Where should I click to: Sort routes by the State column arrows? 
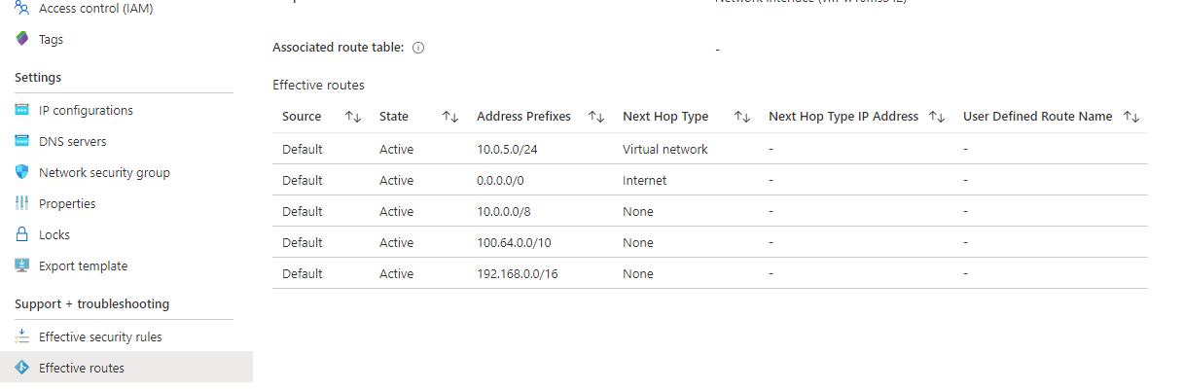450,117
